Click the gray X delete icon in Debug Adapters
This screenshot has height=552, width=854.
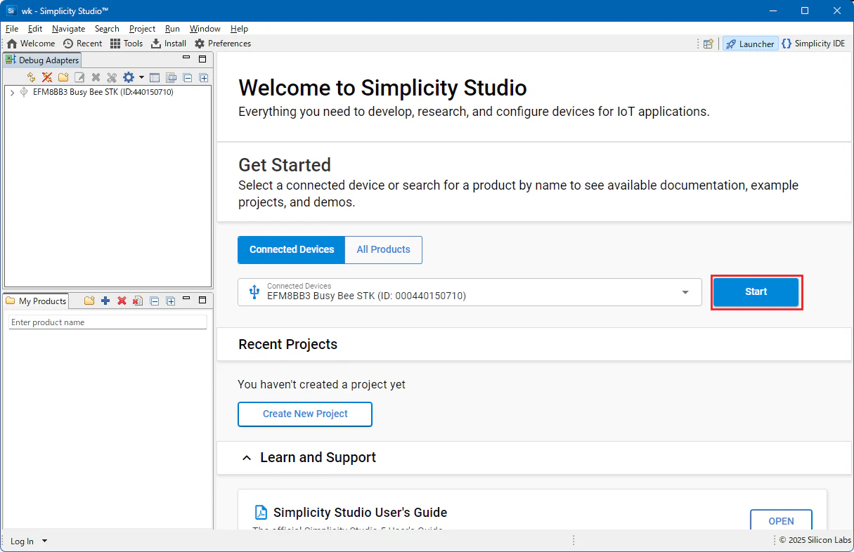pos(96,77)
